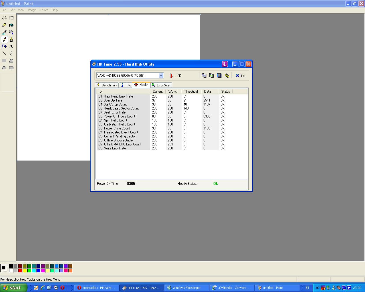Click the ET language indicator in taskbar
The height and width of the screenshot is (292, 365).
(307, 288)
